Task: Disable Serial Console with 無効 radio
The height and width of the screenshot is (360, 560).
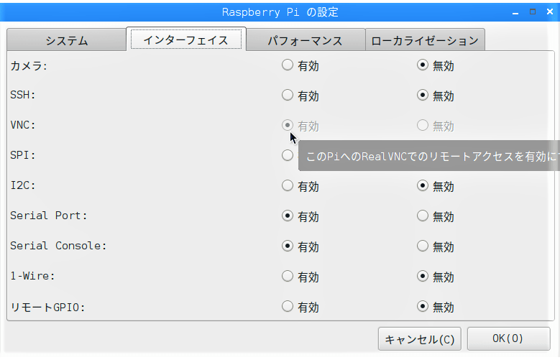Action: click(x=423, y=246)
